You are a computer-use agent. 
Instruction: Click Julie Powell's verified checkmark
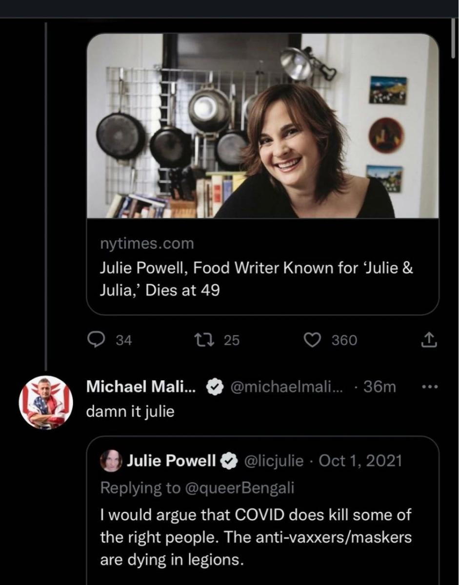227,461
